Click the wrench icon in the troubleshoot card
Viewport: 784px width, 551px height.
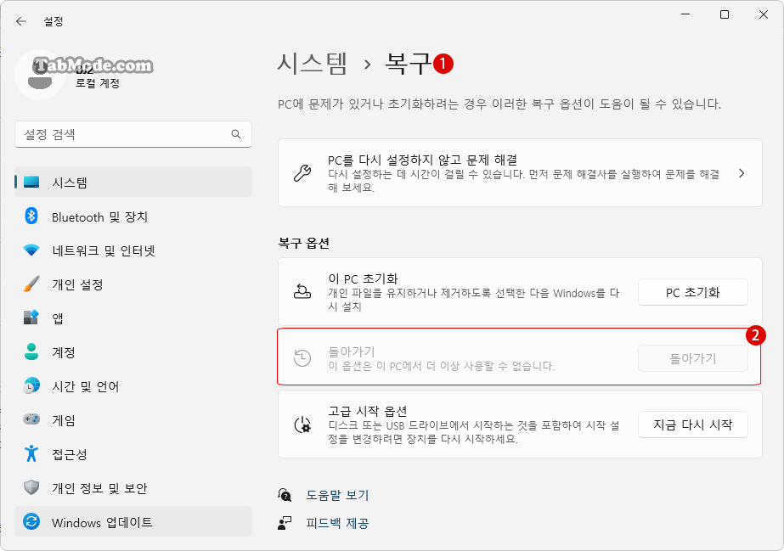tap(302, 173)
